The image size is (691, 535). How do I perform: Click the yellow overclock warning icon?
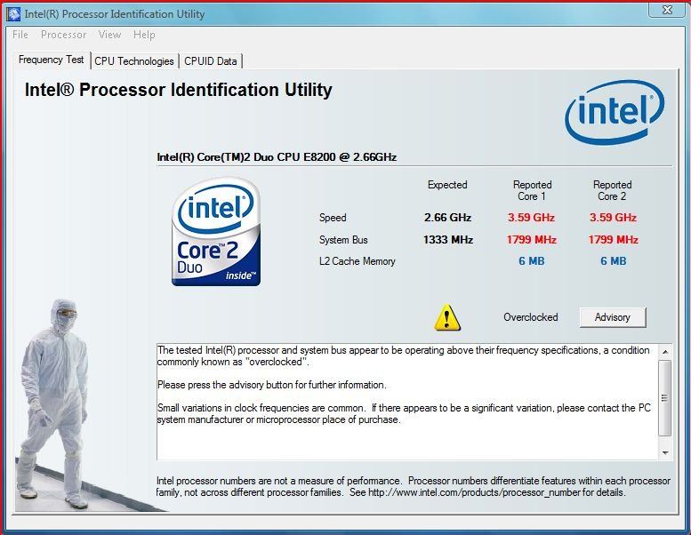pyautogui.click(x=447, y=317)
